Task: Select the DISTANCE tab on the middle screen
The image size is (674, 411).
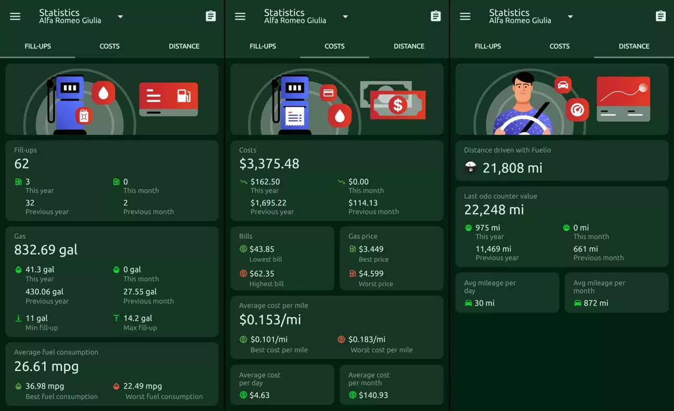Action: [x=409, y=46]
